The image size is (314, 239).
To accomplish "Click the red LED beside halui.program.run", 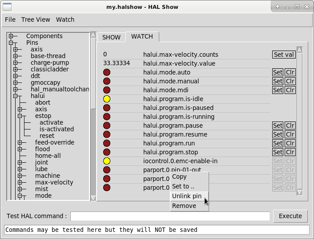I will pyautogui.click(x=107, y=143).
